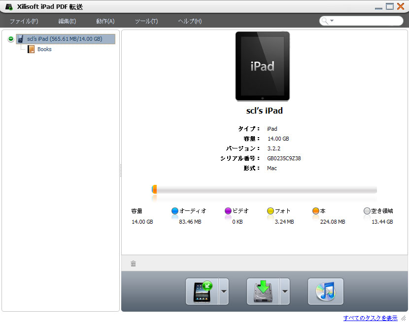Click the iPad device icon in the sidebar
The width and height of the screenshot is (409, 322).
[x=21, y=39]
